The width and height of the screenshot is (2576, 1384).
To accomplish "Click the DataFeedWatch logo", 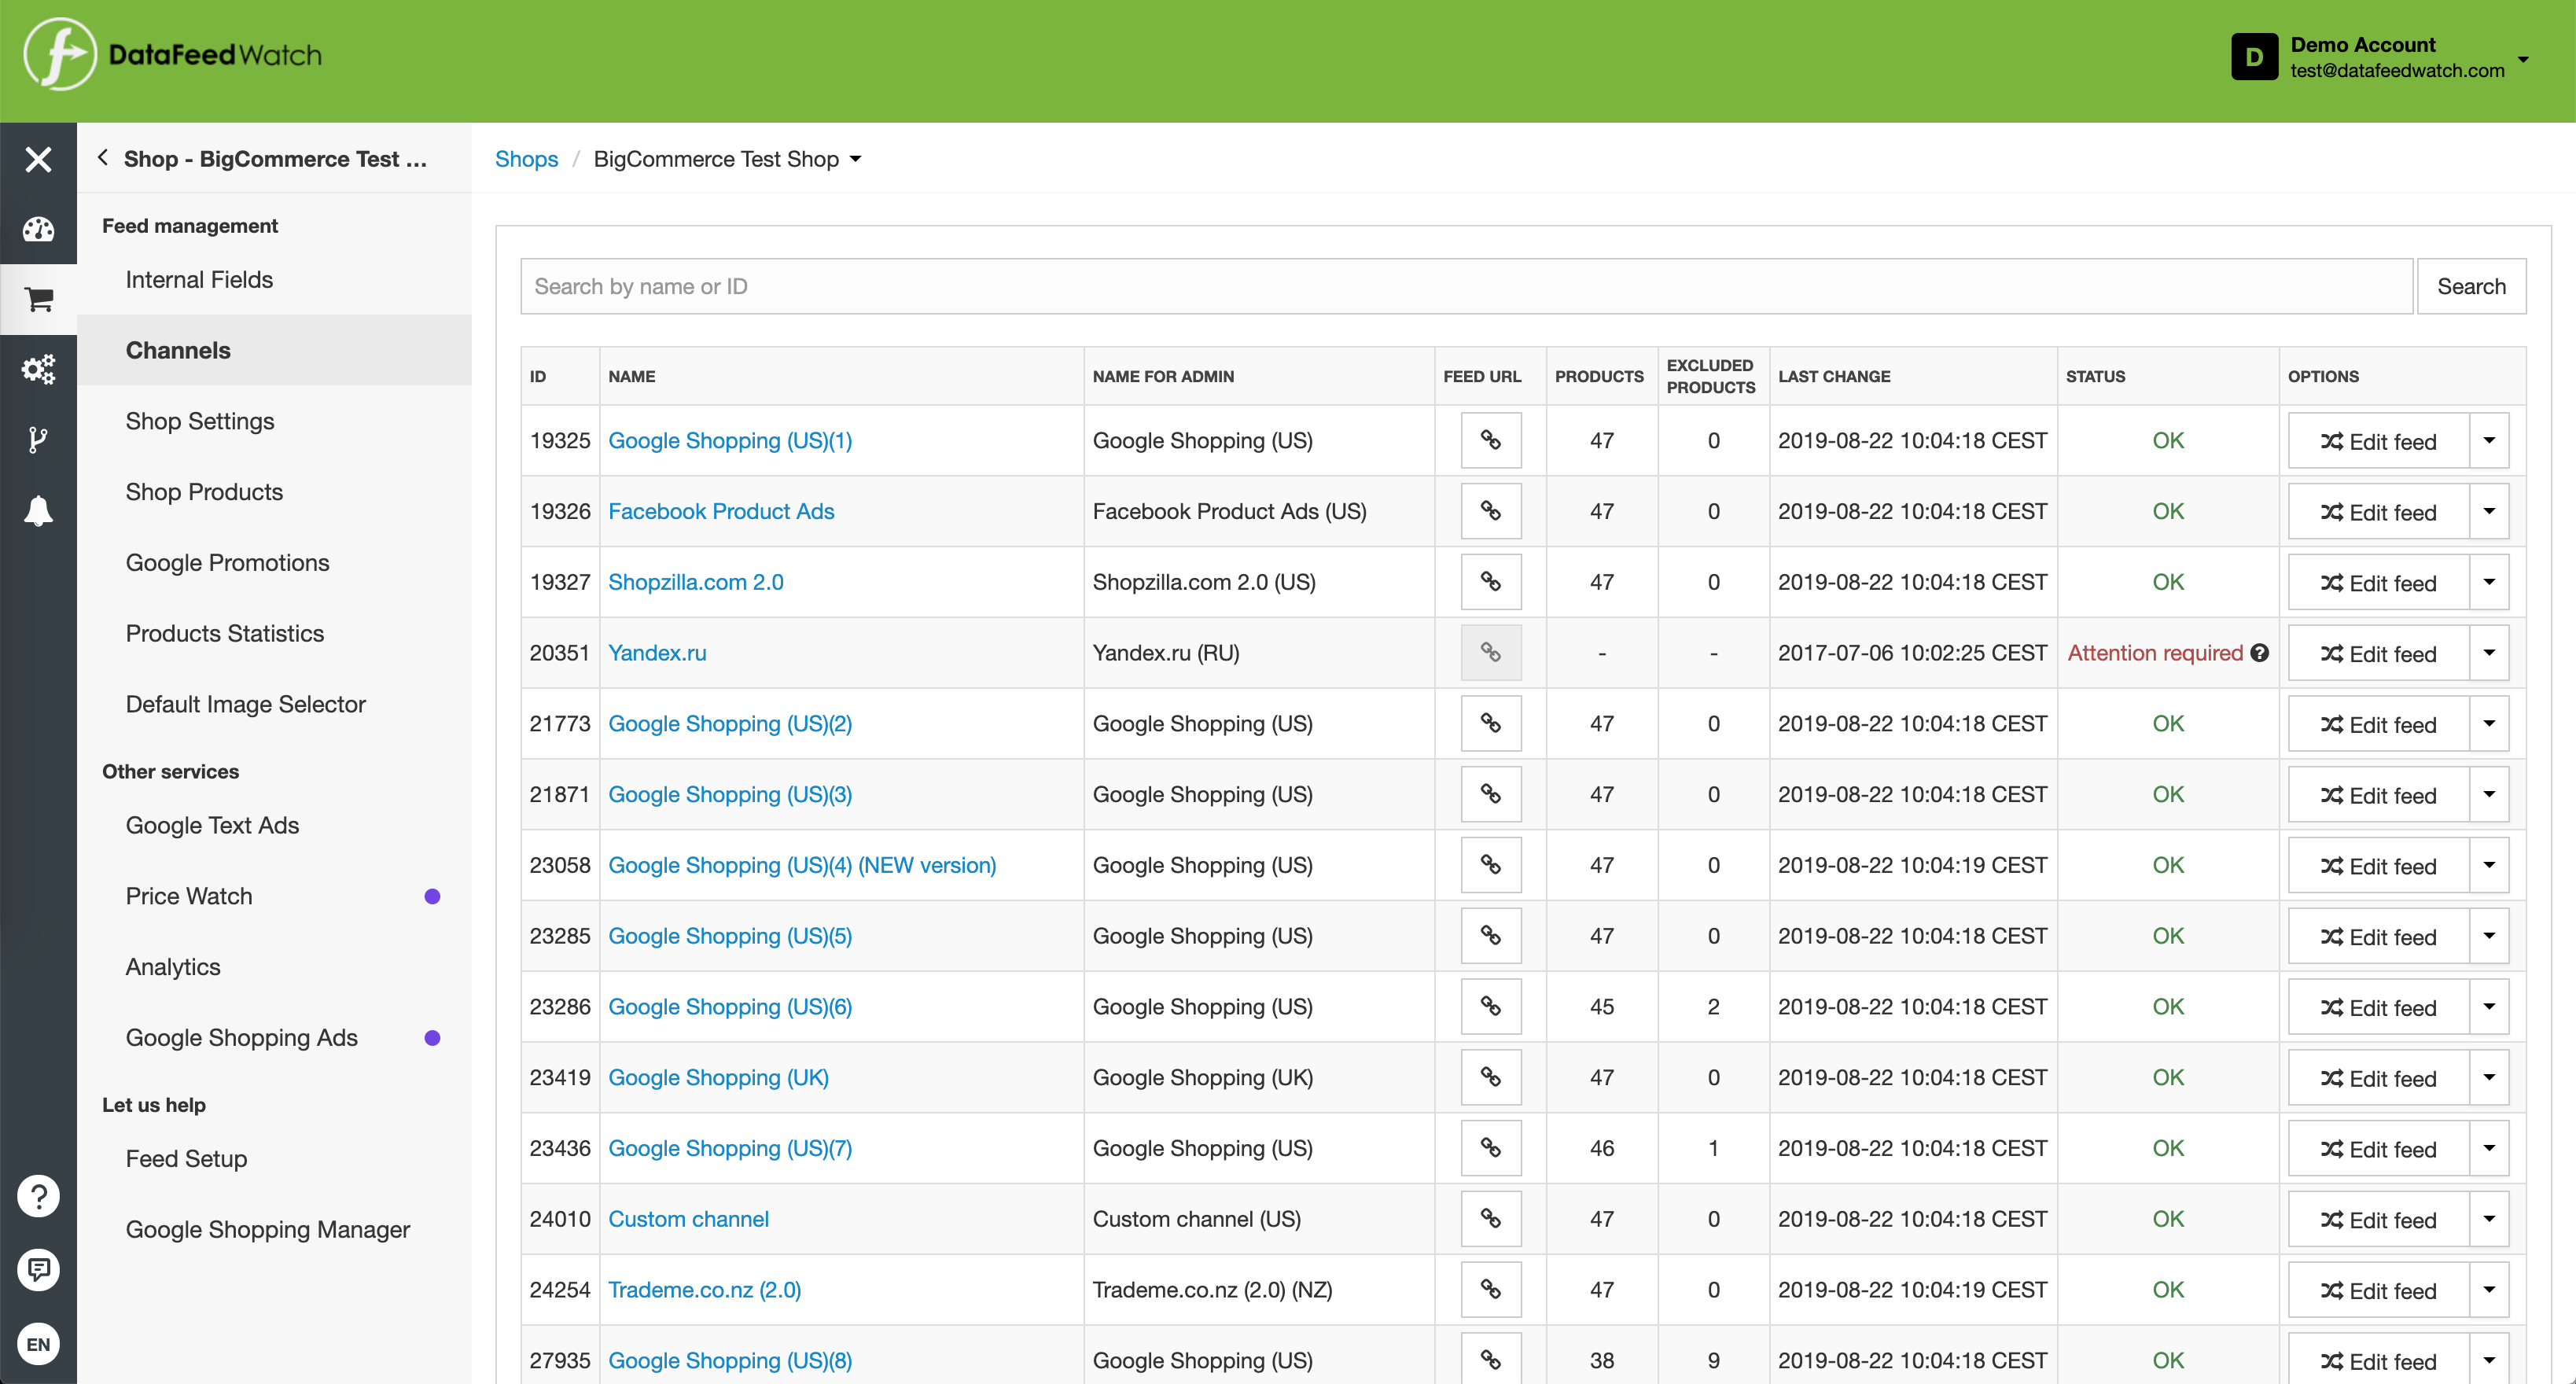I will [x=170, y=55].
